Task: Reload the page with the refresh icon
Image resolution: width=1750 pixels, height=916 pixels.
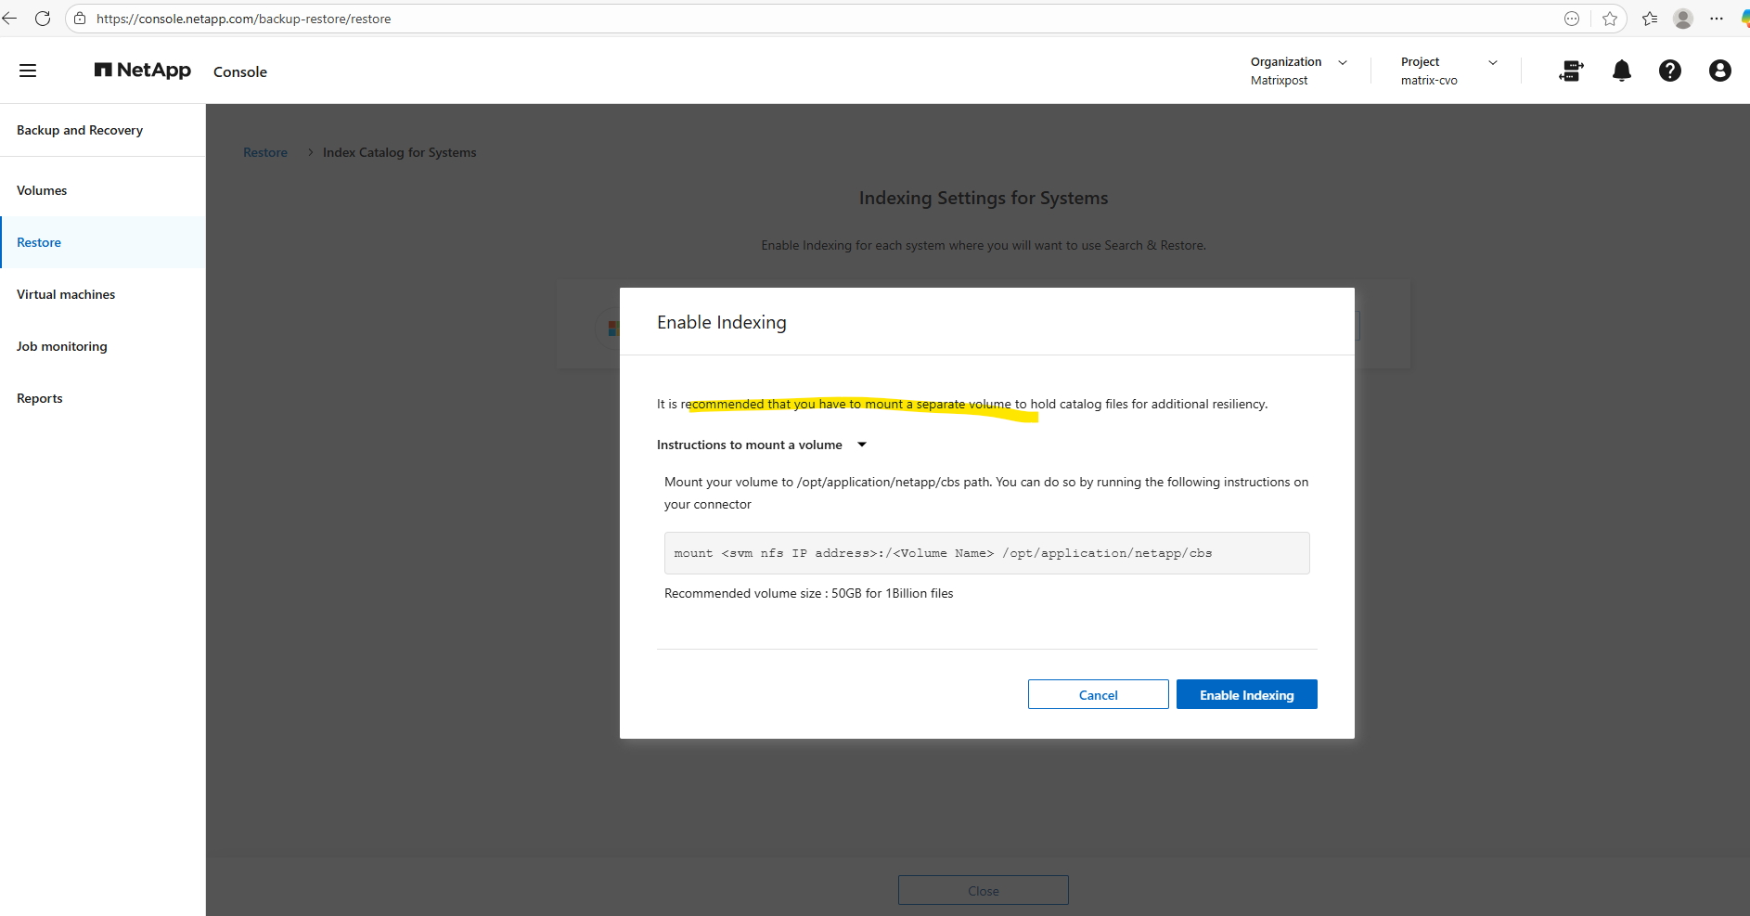Action: (43, 19)
